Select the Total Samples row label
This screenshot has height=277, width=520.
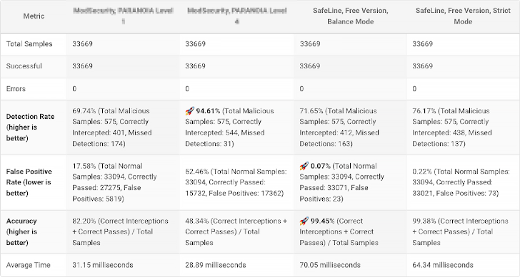pyautogui.click(x=29, y=44)
